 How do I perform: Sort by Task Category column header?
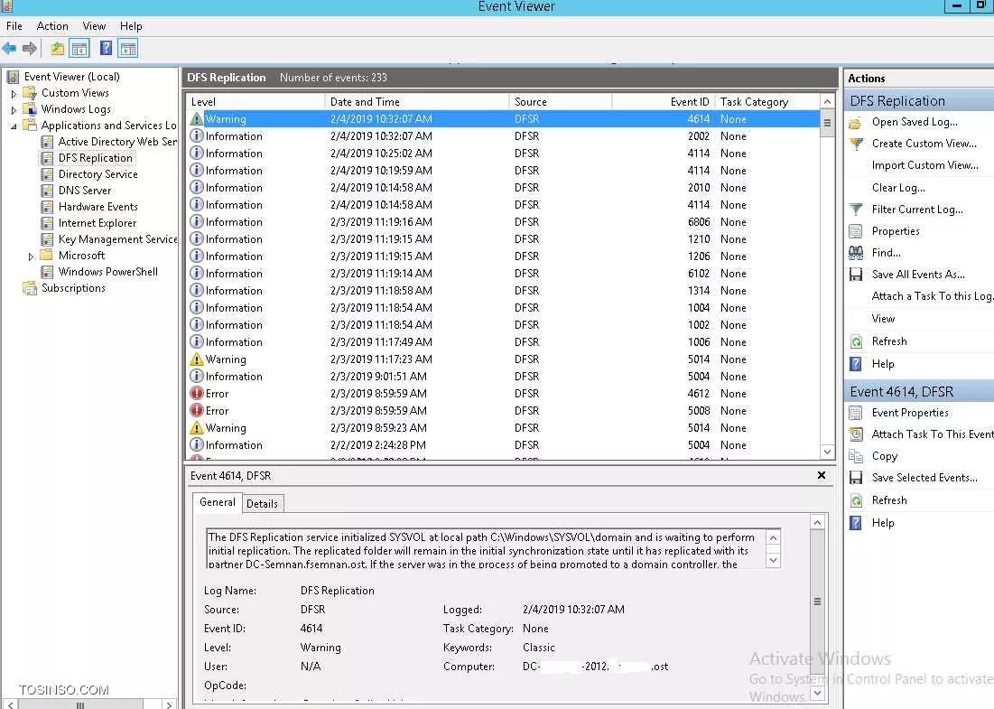(767, 102)
